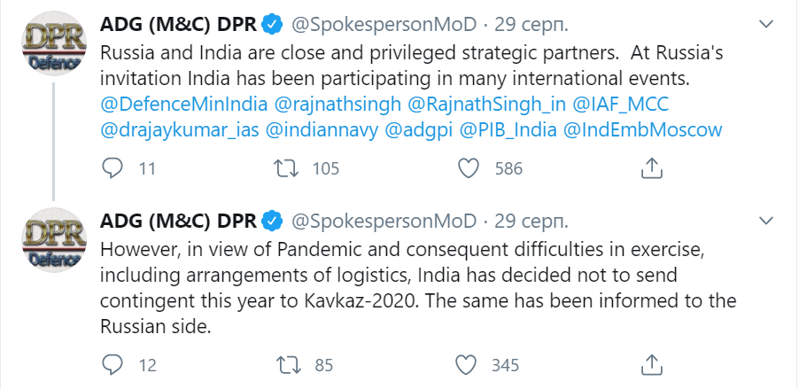Open the @PIB_India mention link
The width and height of the screenshot is (799, 389).
pos(508,129)
